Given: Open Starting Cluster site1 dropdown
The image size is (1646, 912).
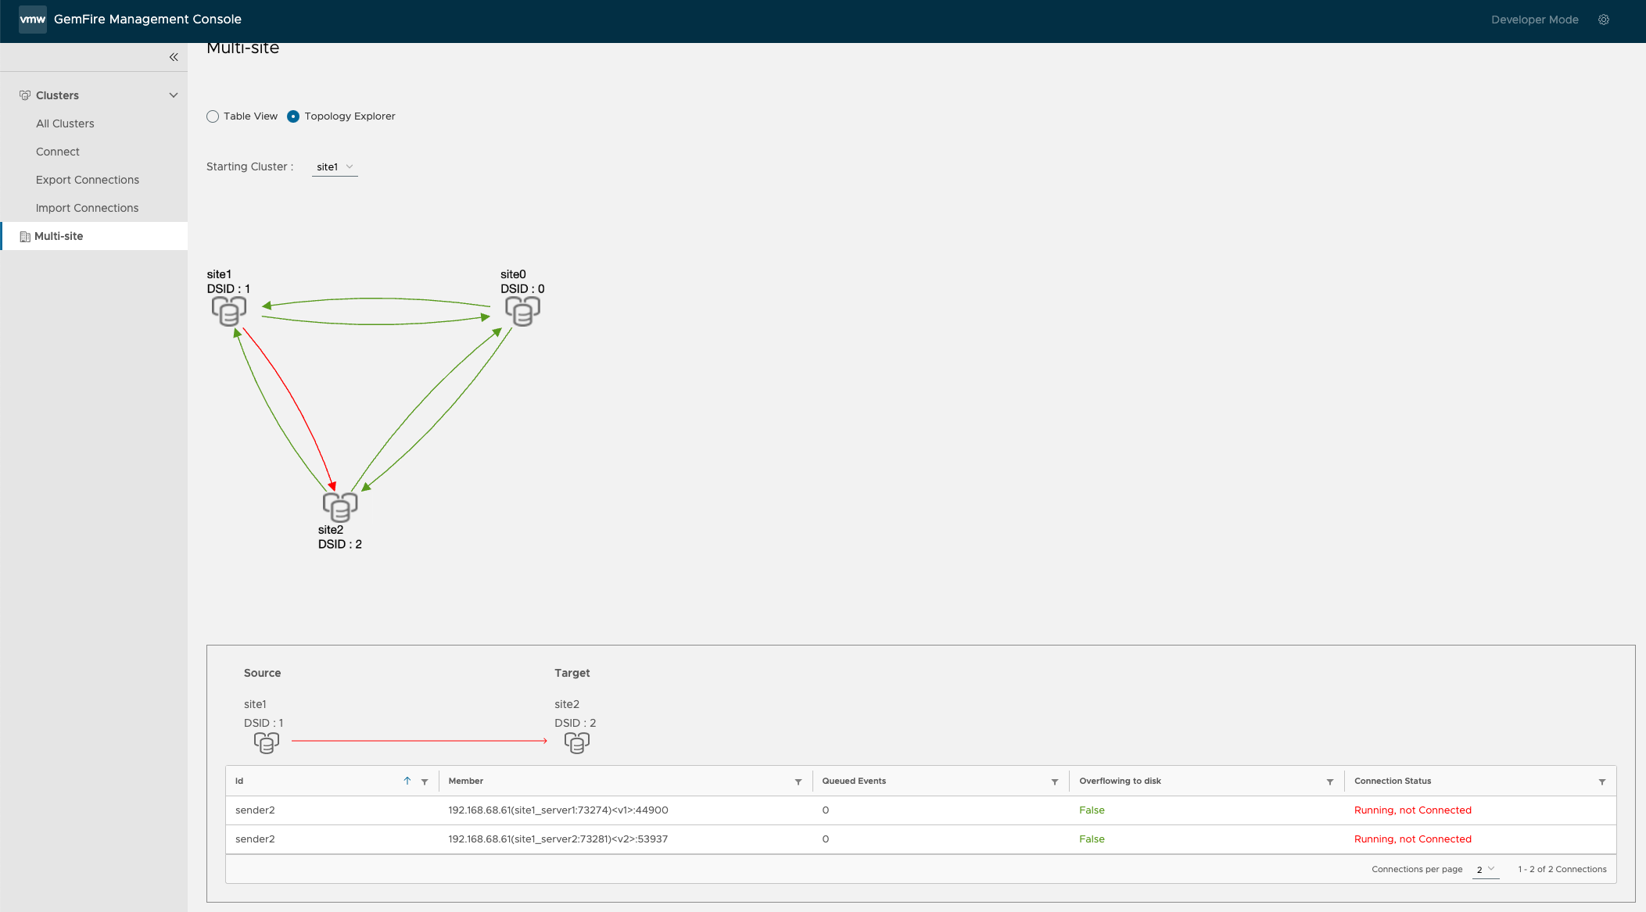Looking at the screenshot, I should (x=335, y=167).
